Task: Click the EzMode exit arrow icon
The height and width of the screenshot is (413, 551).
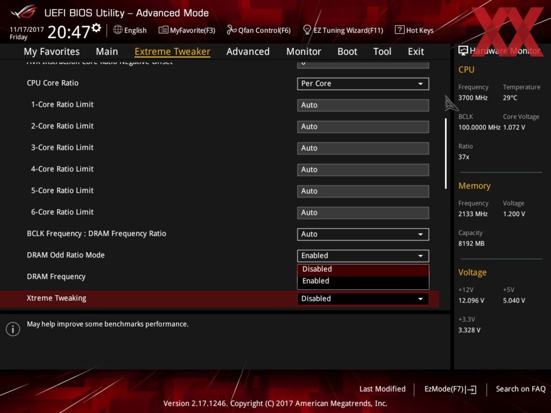Action: pos(471,390)
